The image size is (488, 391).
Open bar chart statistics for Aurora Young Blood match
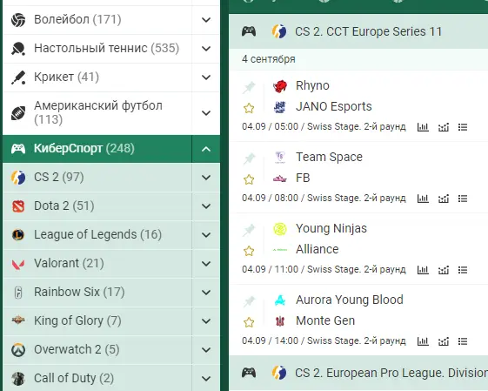423,340
